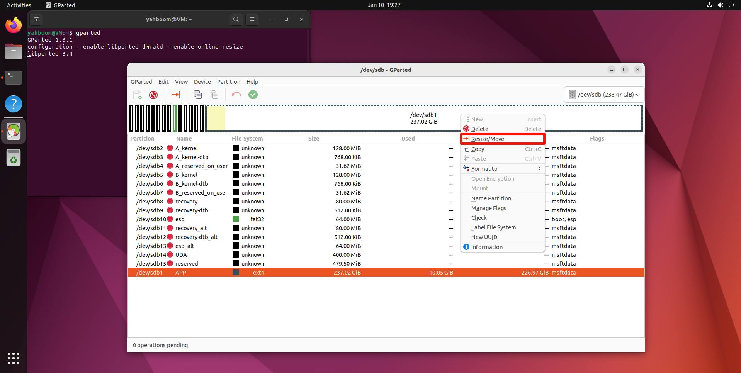Click the Paste partition toolbar icon
The width and height of the screenshot is (741, 373).
214,95
